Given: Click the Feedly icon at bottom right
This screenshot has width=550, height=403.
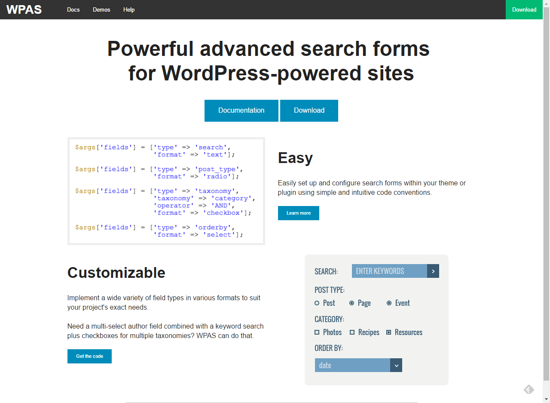Looking at the screenshot, I should pos(529,390).
